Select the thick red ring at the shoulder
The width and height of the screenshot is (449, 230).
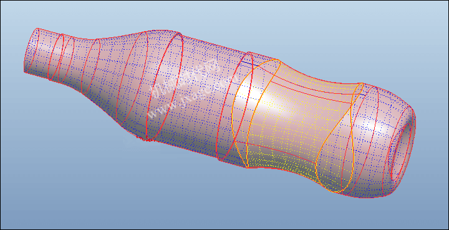(x=165, y=86)
